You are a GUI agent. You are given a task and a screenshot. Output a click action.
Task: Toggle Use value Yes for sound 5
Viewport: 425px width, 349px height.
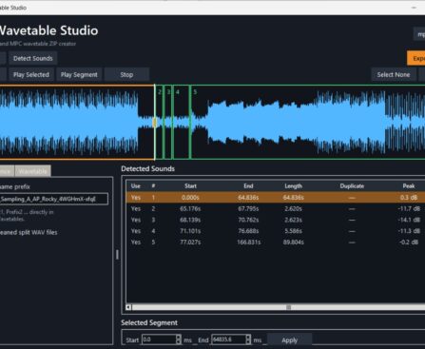tap(136, 242)
